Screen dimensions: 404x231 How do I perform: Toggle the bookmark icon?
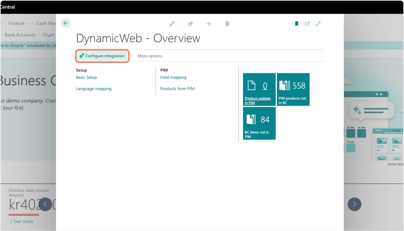[x=297, y=24]
